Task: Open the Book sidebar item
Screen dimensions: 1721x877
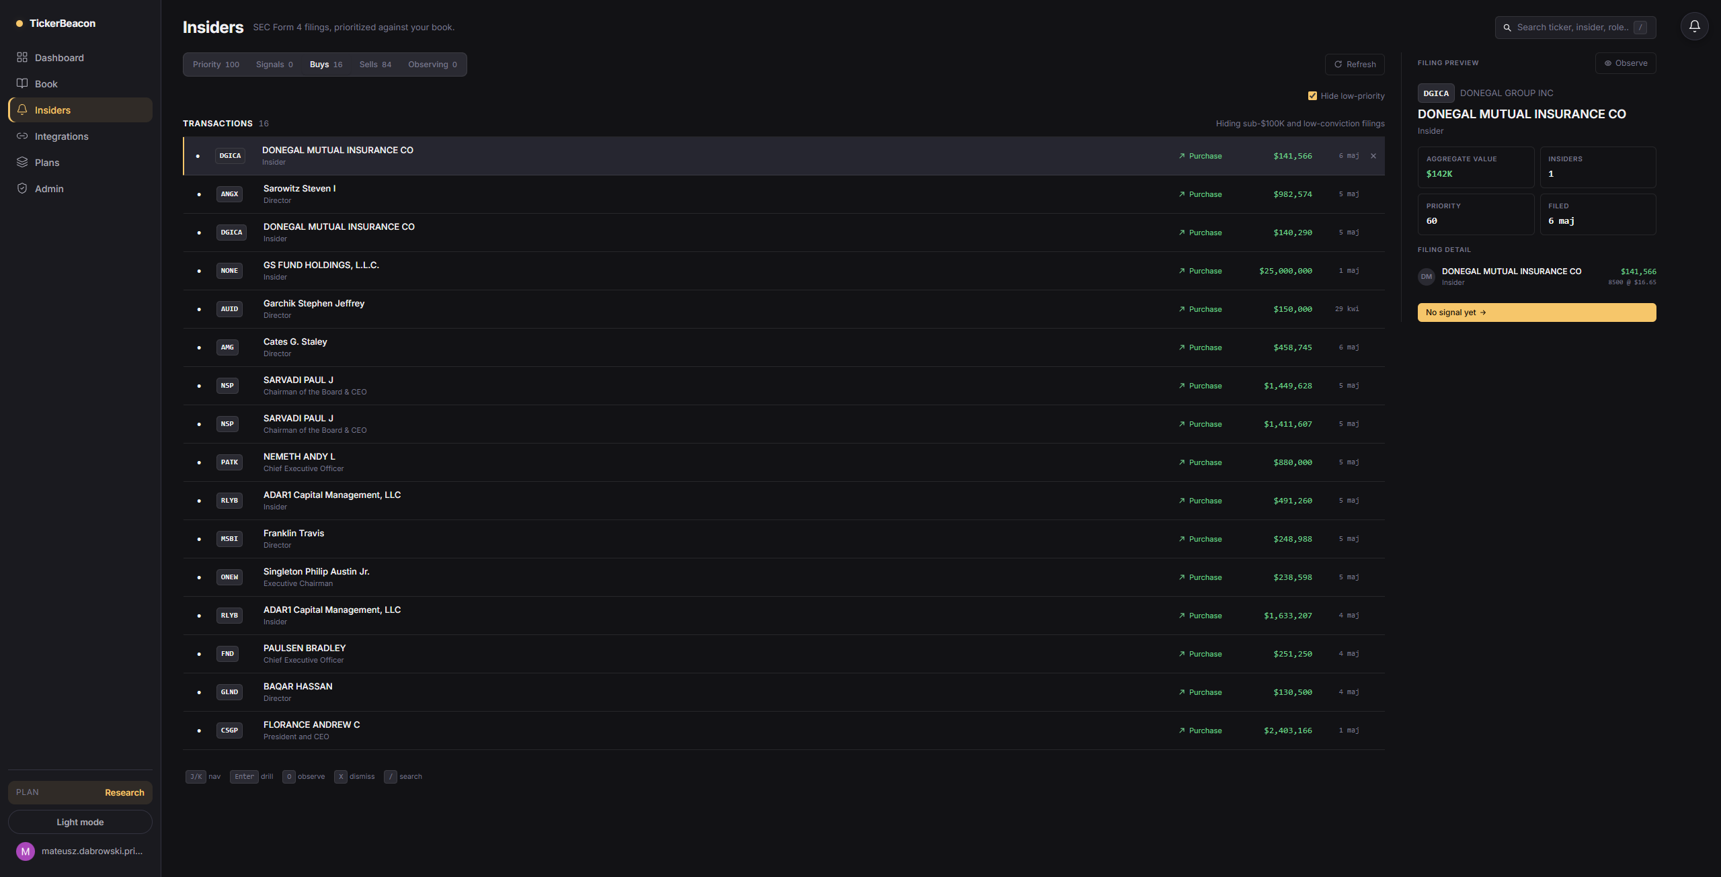Action: tap(80, 84)
